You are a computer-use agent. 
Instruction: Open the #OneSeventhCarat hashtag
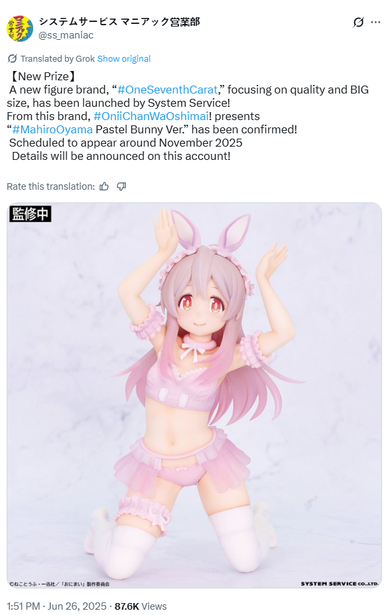click(x=167, y=90)
